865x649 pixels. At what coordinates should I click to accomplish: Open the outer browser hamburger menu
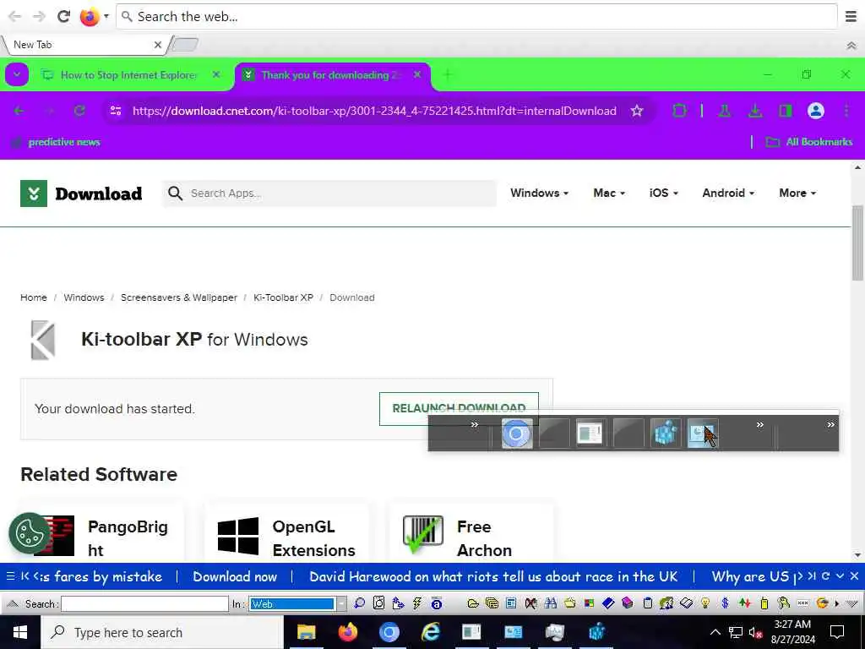pyautogui.click(x=851, y=17)
